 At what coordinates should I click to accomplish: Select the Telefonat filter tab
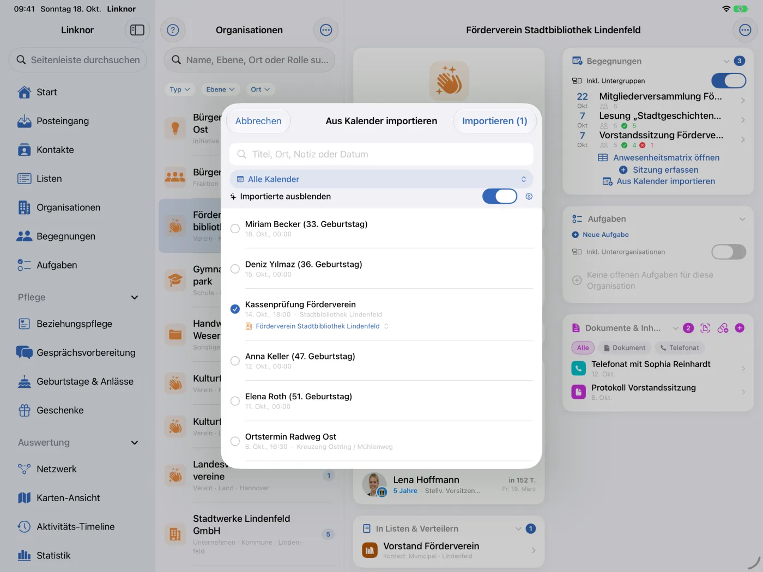pos(679,348)
